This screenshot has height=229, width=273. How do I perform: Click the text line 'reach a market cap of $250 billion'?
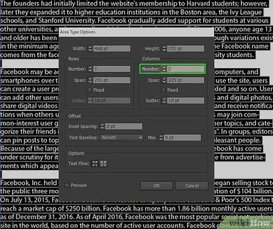click(50, 208)
